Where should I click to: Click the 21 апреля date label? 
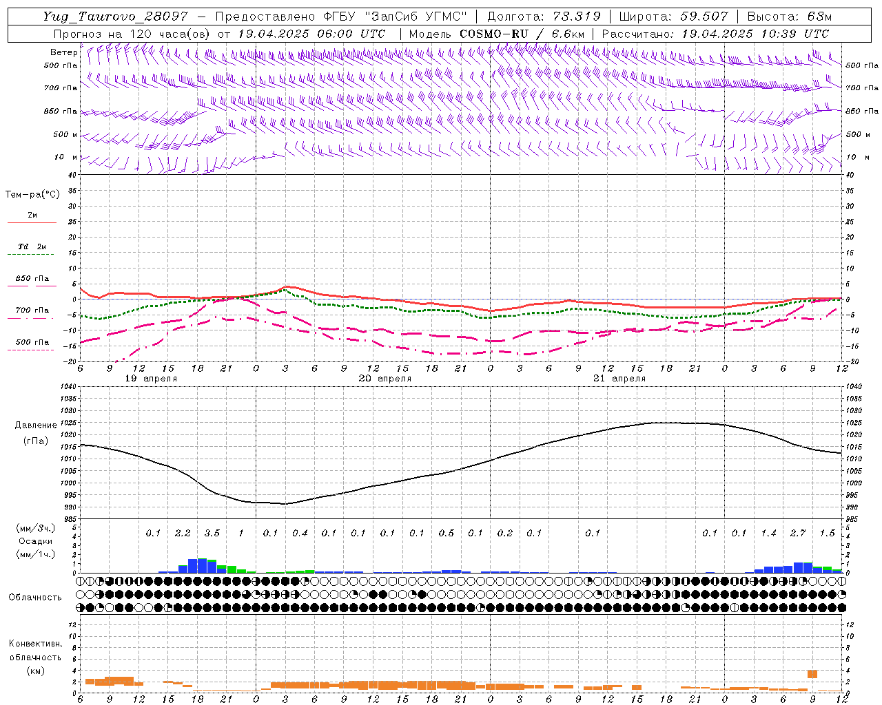pyautogui.click(x=619, y=379)
